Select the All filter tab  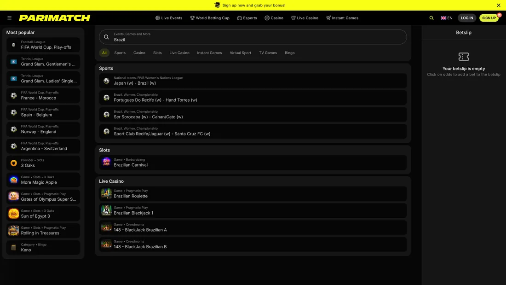tap(104, 53)
